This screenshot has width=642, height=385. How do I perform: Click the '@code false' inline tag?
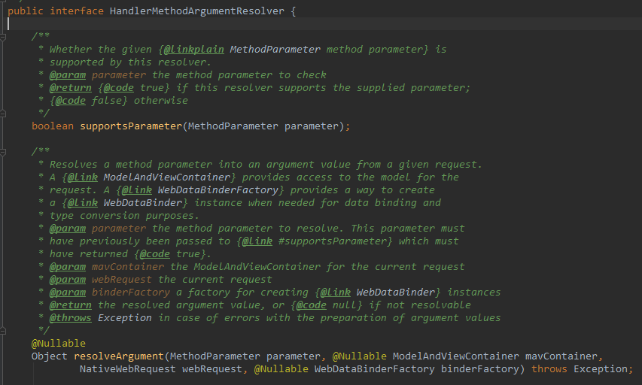click(x=89, y=101)
